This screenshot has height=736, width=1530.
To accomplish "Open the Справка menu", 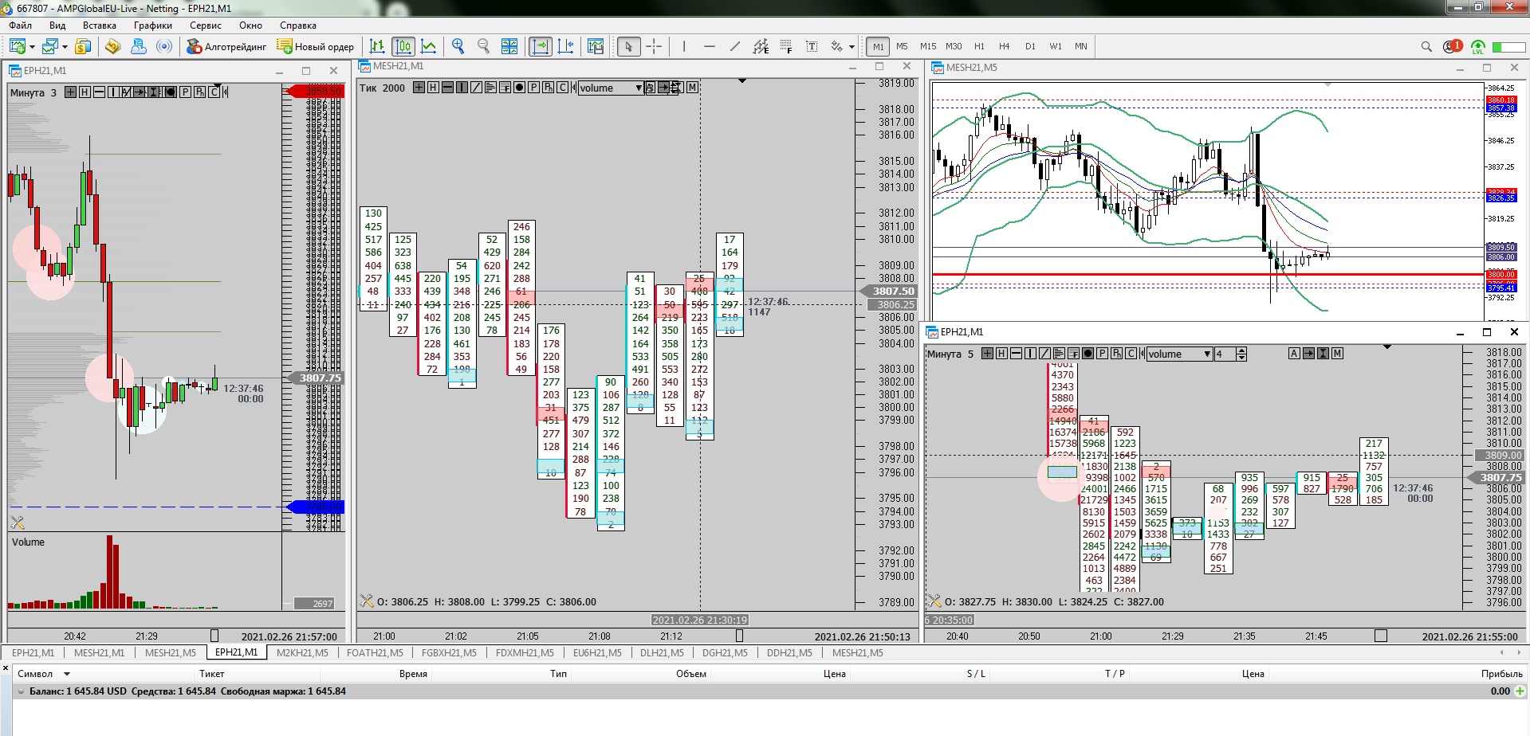I will [x=298, y=25].
